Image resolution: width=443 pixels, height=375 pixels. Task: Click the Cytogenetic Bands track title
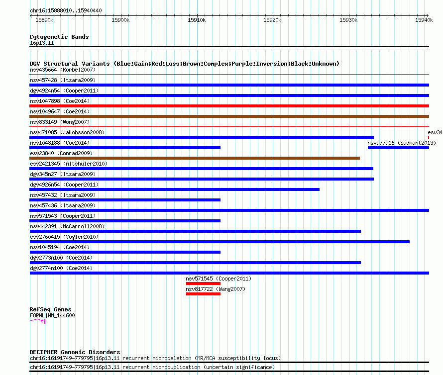tap(59, 37)
